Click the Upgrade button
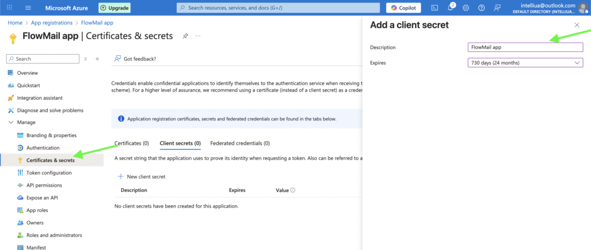The height and width of the screenshot is (250, 591). [115, 7]
